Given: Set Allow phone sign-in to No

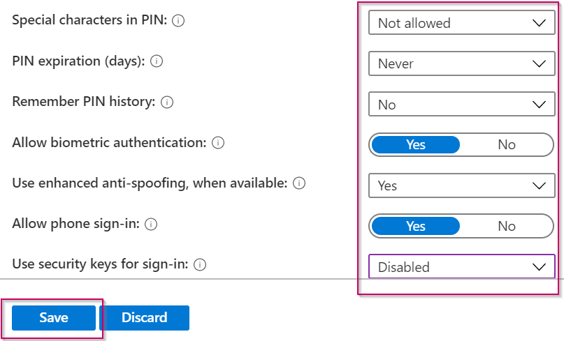Looking at the screenshot, I should pyautogui.click(x=507, y=226).
